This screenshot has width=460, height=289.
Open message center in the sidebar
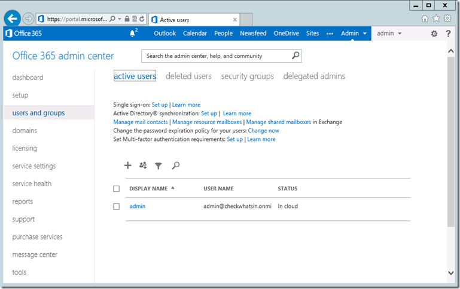pos(35,254)
